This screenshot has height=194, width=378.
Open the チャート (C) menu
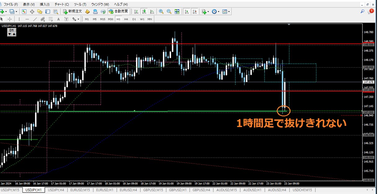click(62, 4)
